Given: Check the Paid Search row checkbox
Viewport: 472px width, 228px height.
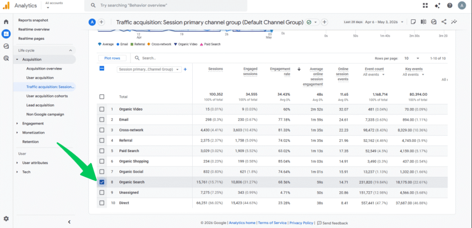Looking at the screenshot, I should [102, 151].
